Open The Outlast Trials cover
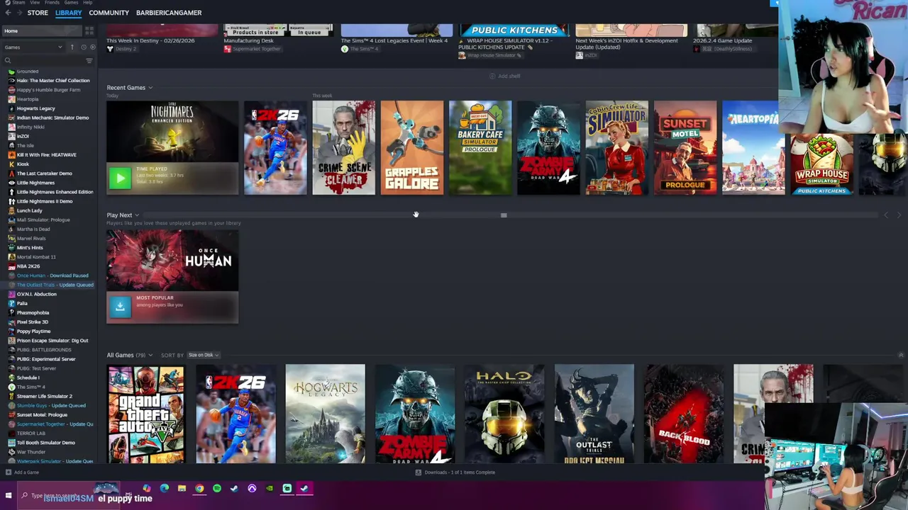Viewport: 908px width, 510px height. pyautogui.click(x=594, y=414)
